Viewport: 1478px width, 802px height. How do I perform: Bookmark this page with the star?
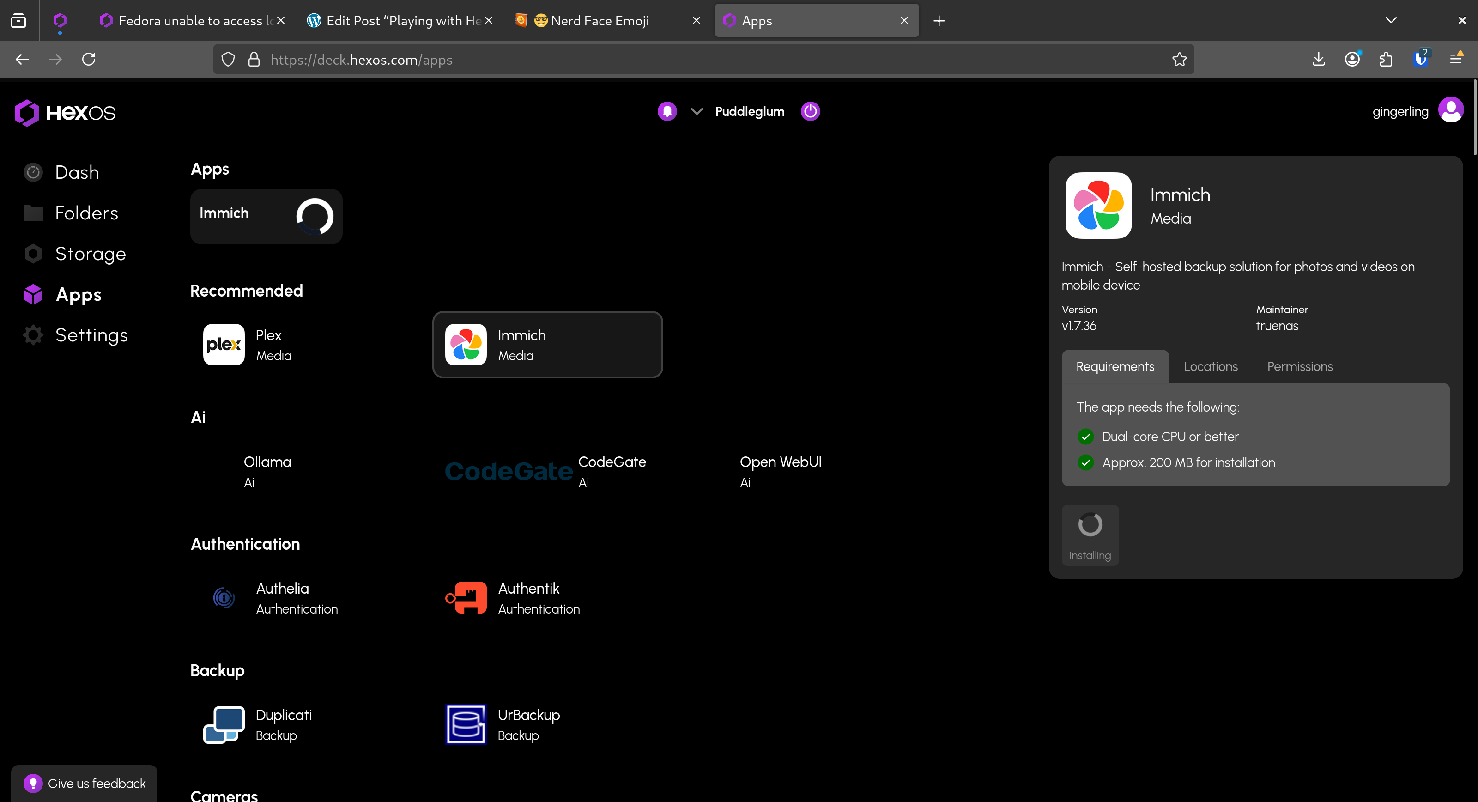pyautogui.click(x=1179, y=59)
